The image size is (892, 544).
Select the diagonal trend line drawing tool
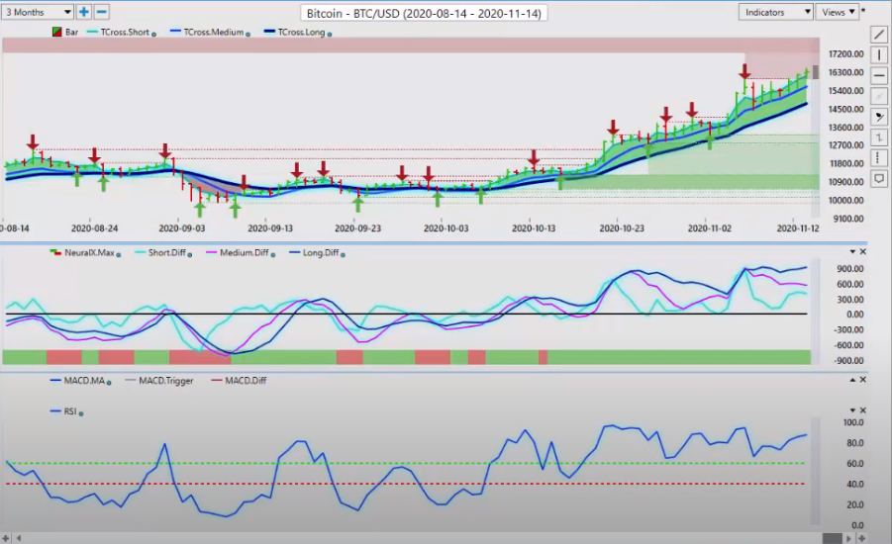click(x=879, y=35)
